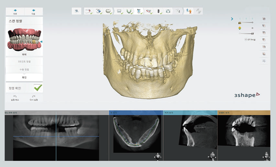
Task: Select the blue arrow marker beside lower jaw
Action: pos(41,42)
